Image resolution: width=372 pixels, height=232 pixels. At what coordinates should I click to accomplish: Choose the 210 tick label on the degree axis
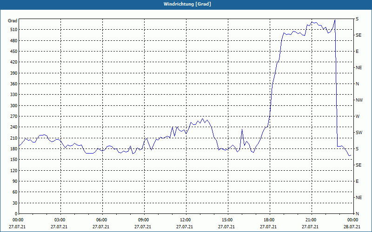(13, 138)
